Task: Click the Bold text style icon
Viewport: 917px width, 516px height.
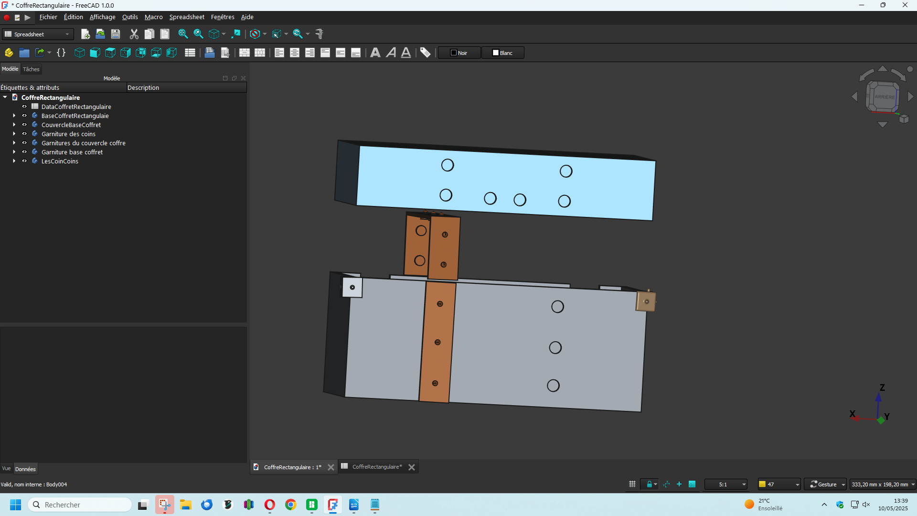Action: [x=375, y=53]
